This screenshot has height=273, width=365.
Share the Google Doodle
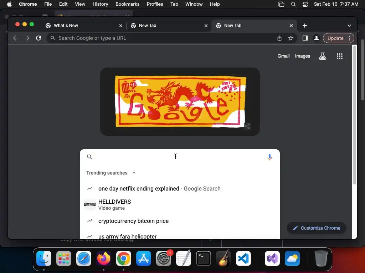click(247, 126)
